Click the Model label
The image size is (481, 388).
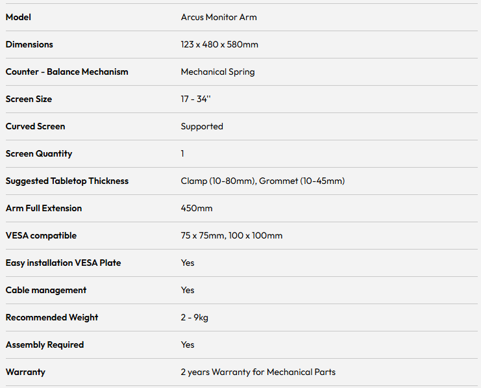tap(18, 17)
